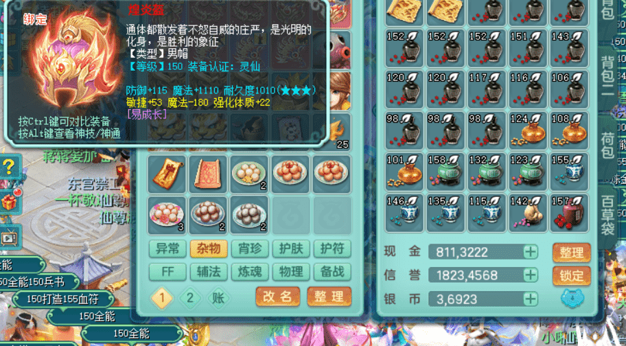
Task: Click the yellow question mark help icon
Action: tap(9, 166)
